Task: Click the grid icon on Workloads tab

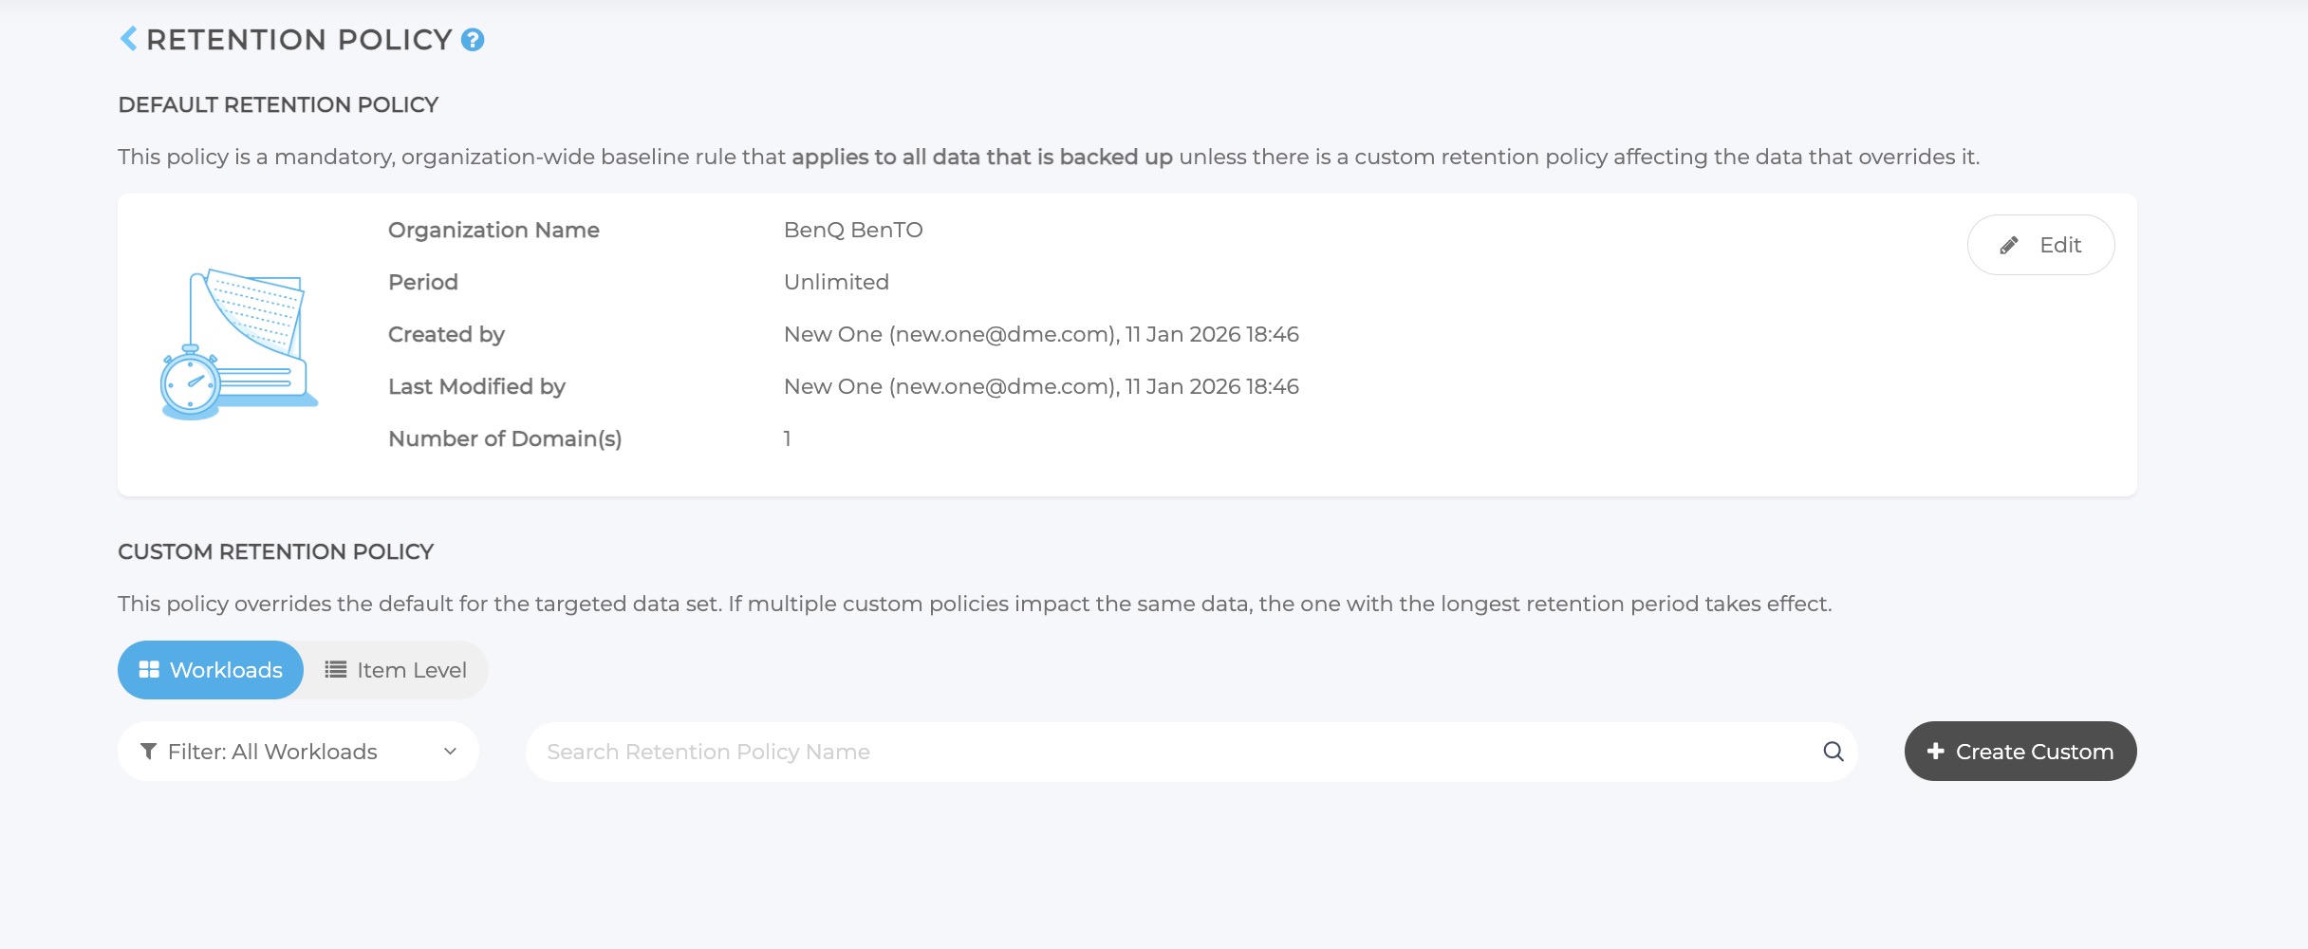Action: pos(149,670)
